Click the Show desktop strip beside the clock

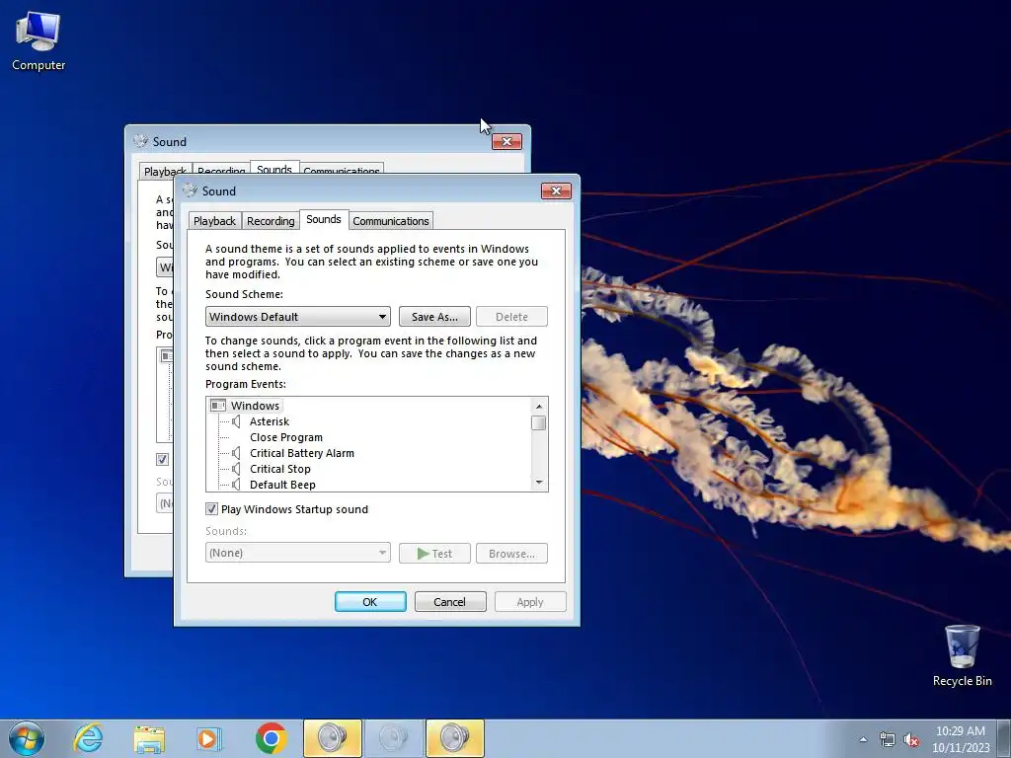tap(1006, 738)
